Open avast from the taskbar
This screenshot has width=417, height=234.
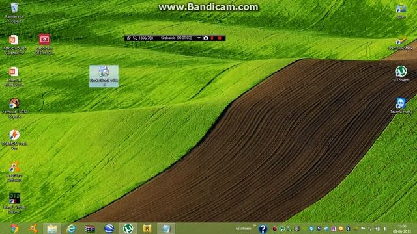[x=33, y=228]
